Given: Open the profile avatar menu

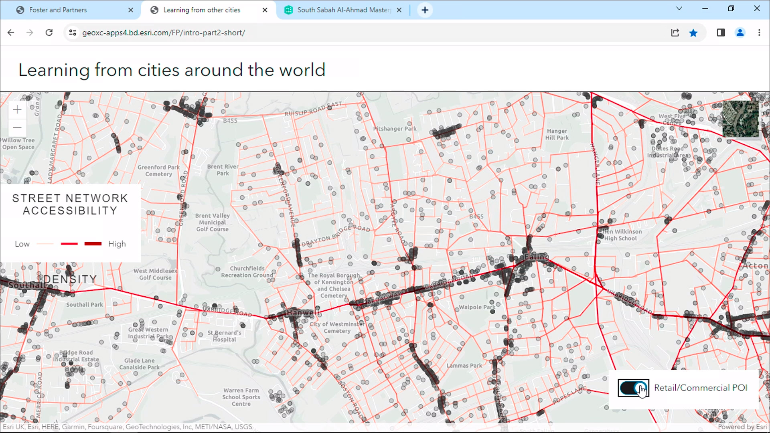Looking at the screenshot, I should tap(740, 32).
